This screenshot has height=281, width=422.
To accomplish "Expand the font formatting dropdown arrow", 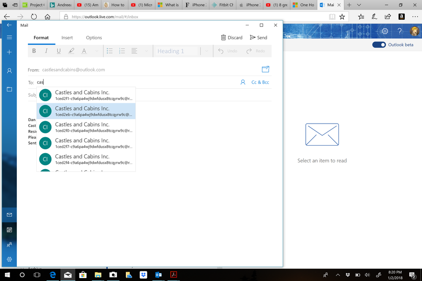I will pyautogui.click(x=97, y=51).
